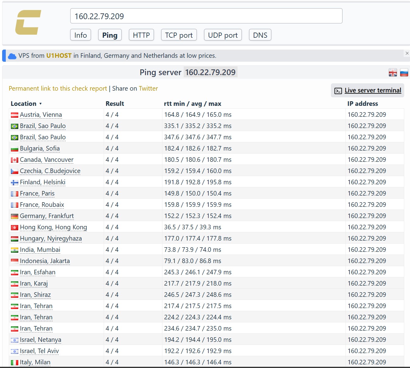Switch to the DNS check tab
Image resolution: width=410 pixels, height=368 pixels.
click(x=260, y=35)
